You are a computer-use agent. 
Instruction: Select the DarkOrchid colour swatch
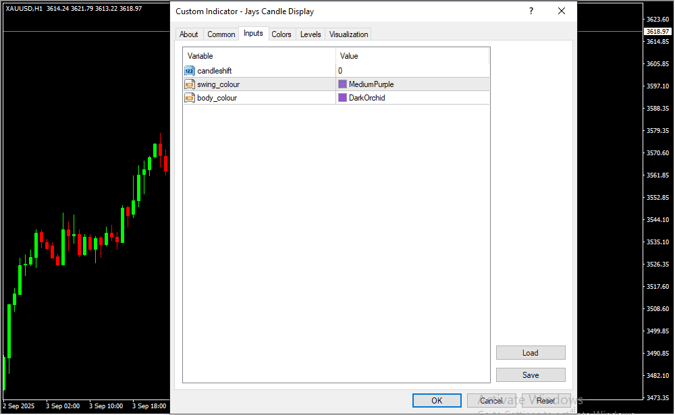(342, 98)
